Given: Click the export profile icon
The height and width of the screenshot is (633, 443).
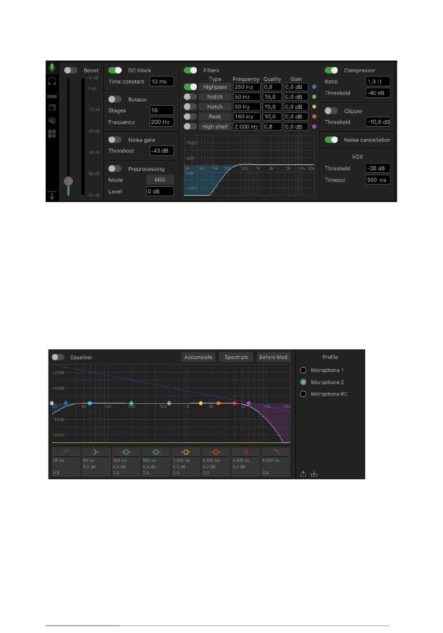Looking at the screenshot, I should point(303,474).
